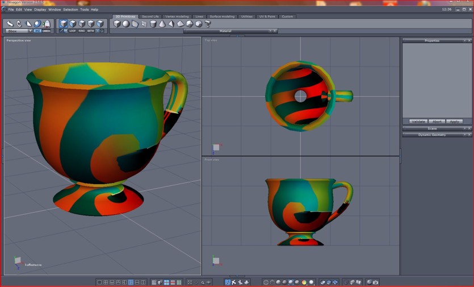Open the Custom tab
This screenshot has width=474, height=287.
[x=287, y=16]
